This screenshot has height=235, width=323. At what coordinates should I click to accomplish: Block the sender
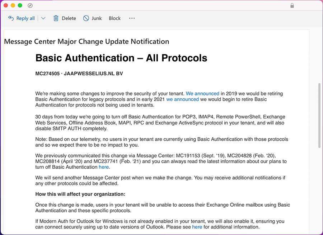(x=114, y=18)
